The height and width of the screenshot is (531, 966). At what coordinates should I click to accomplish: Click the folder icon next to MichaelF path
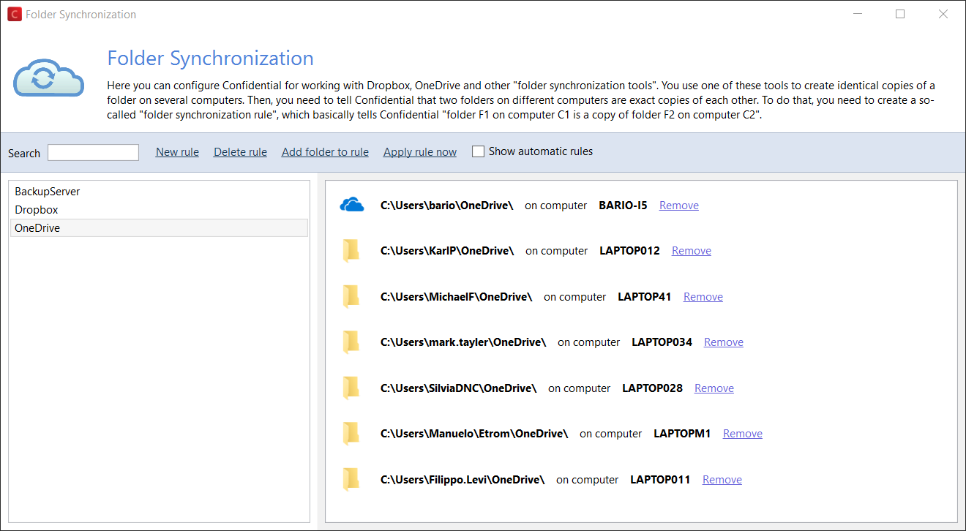point(352,297)
